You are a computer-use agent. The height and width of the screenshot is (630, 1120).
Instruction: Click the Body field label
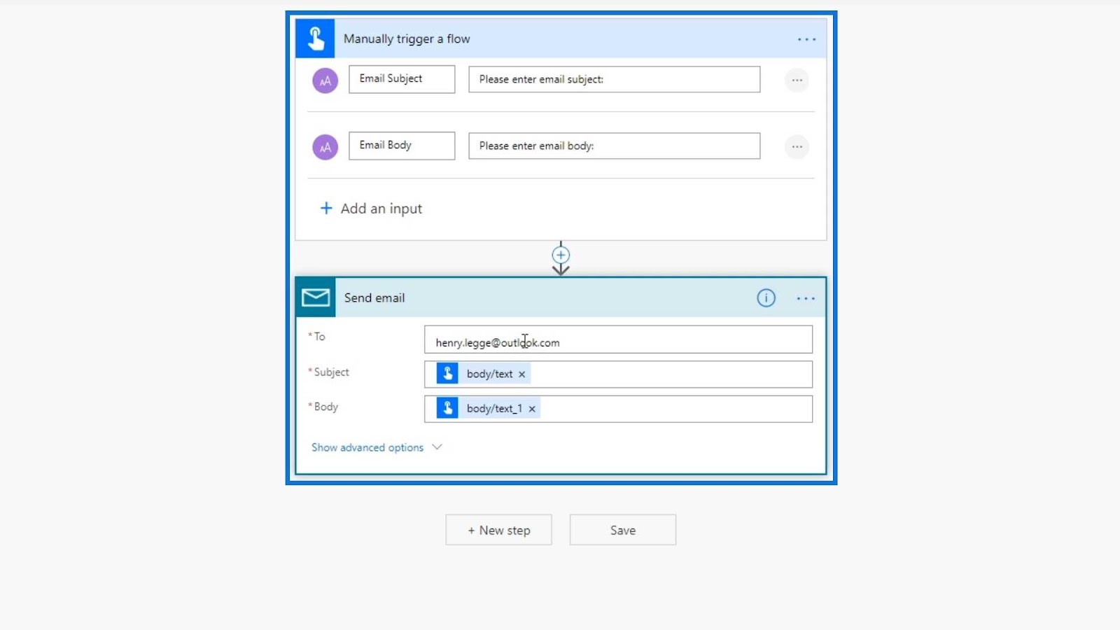325,407
